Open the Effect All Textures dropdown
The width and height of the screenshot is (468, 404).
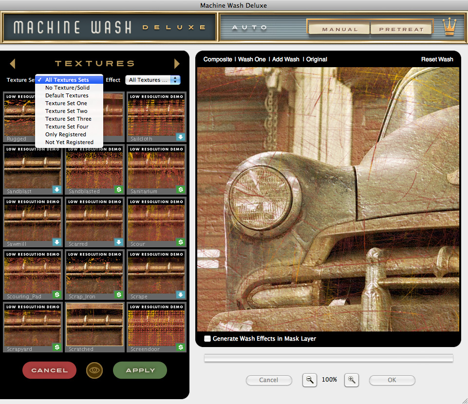[x=153, y=80]
